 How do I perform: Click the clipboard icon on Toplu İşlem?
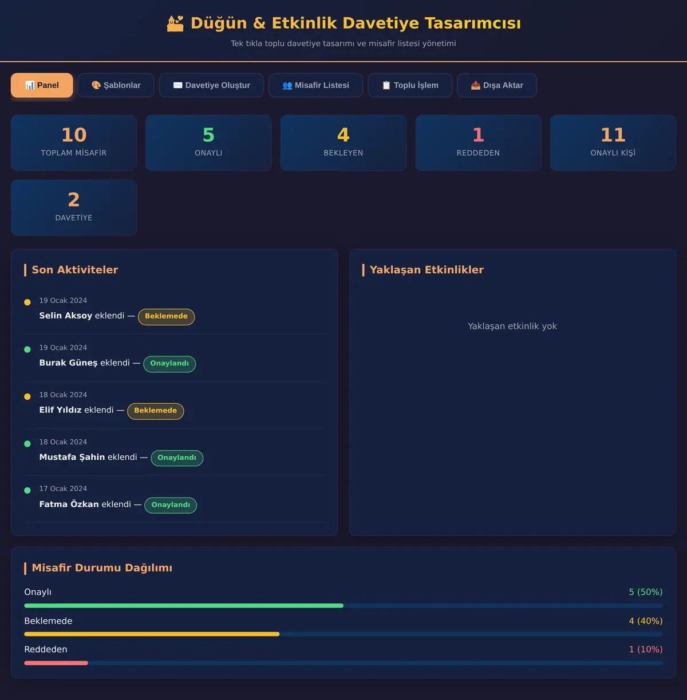[386, 85]
